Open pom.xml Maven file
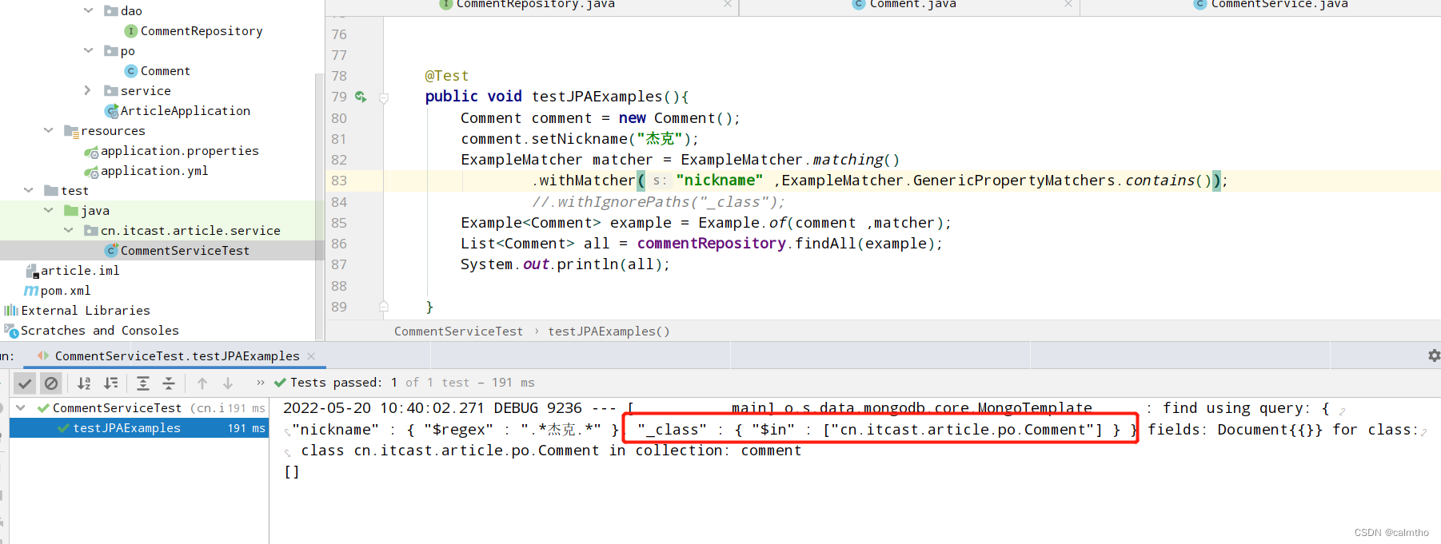This screenshot has height=544, width=1441. tap(58, 291)
